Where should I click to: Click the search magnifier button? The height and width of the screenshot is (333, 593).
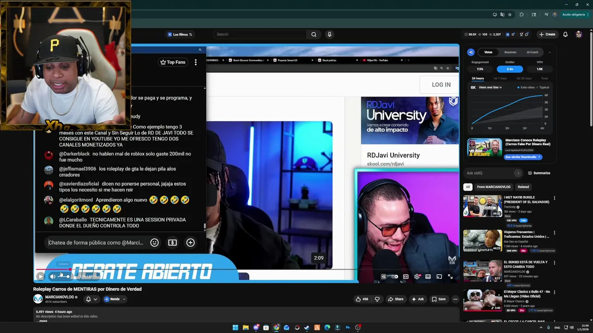coord(314,34)
